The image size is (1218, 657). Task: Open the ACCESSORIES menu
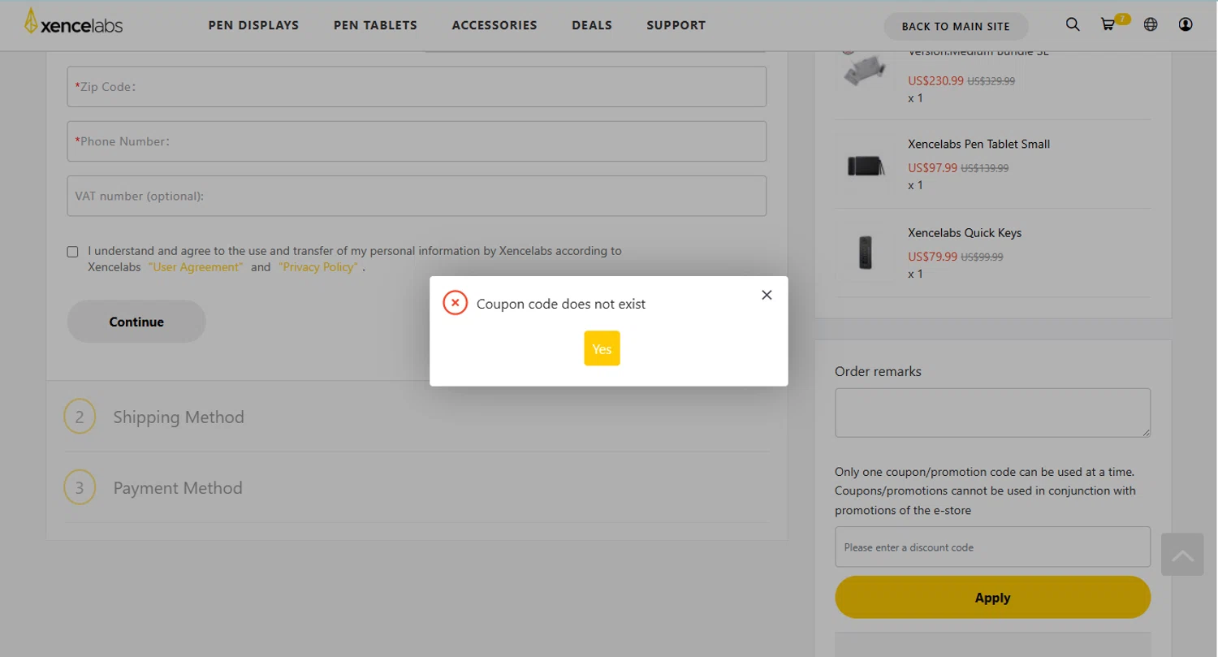(x=495, y=25)
